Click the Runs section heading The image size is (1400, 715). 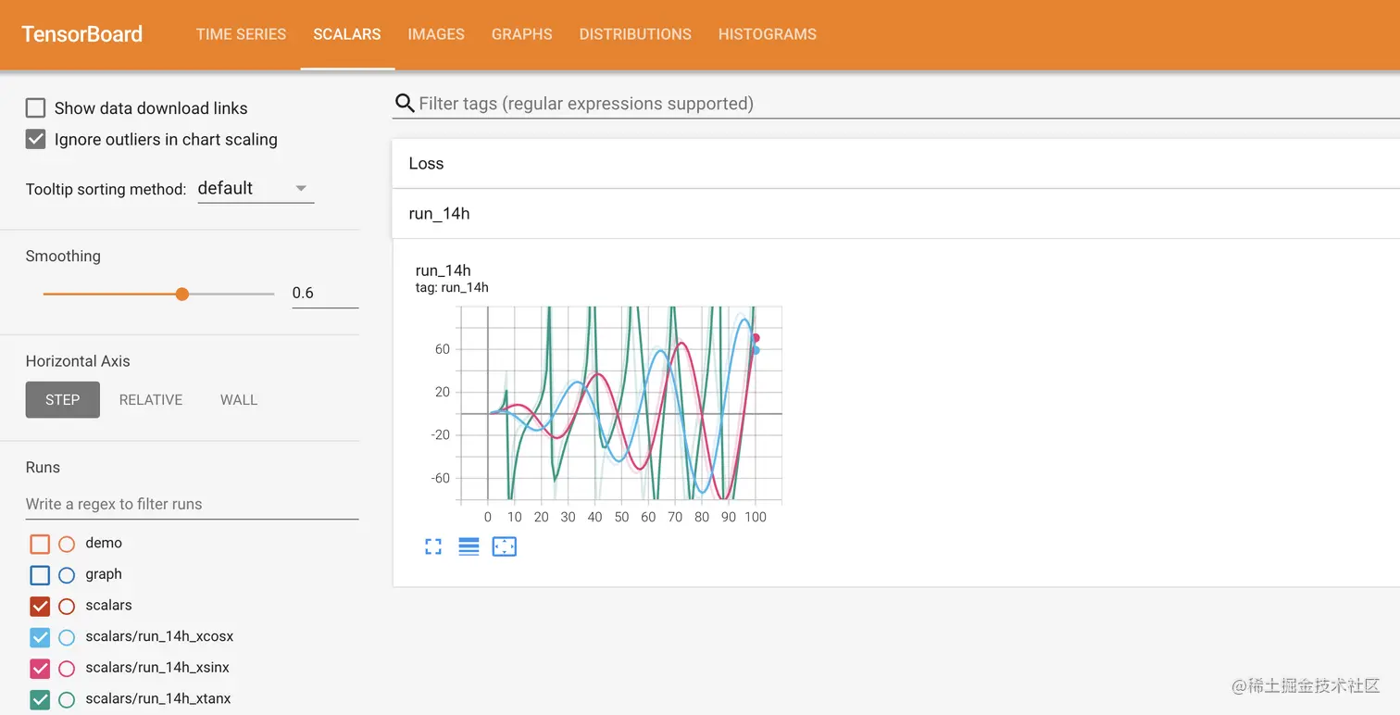coord(43,468)
